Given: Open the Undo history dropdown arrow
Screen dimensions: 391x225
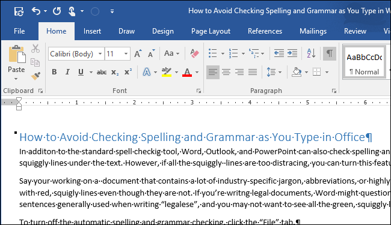Looking at the screenshot, I should pos(45,11).
